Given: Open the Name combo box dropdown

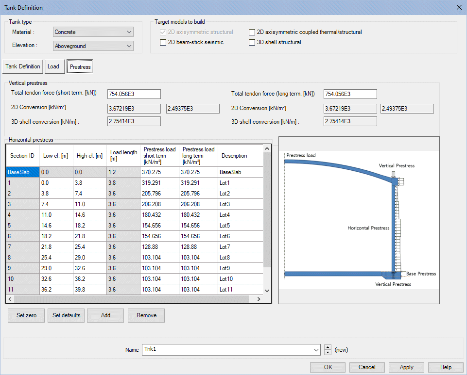Looking at the screenshot, I should tap(316, 350).
